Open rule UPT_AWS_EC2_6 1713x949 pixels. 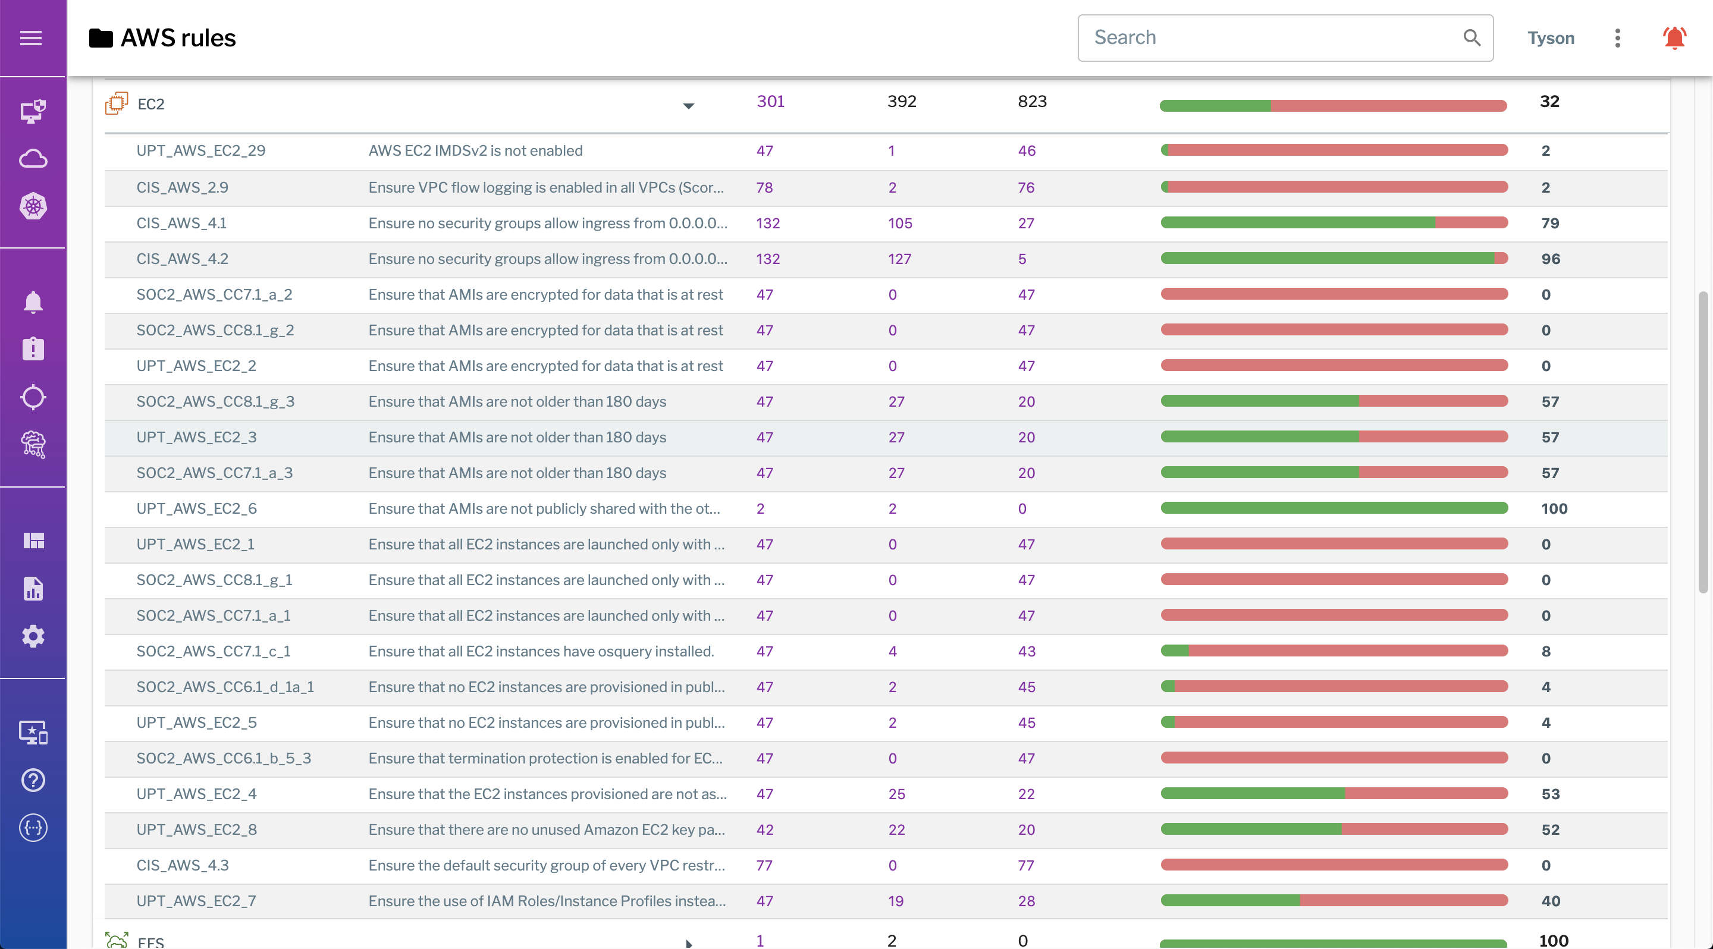tap(196, 509)
